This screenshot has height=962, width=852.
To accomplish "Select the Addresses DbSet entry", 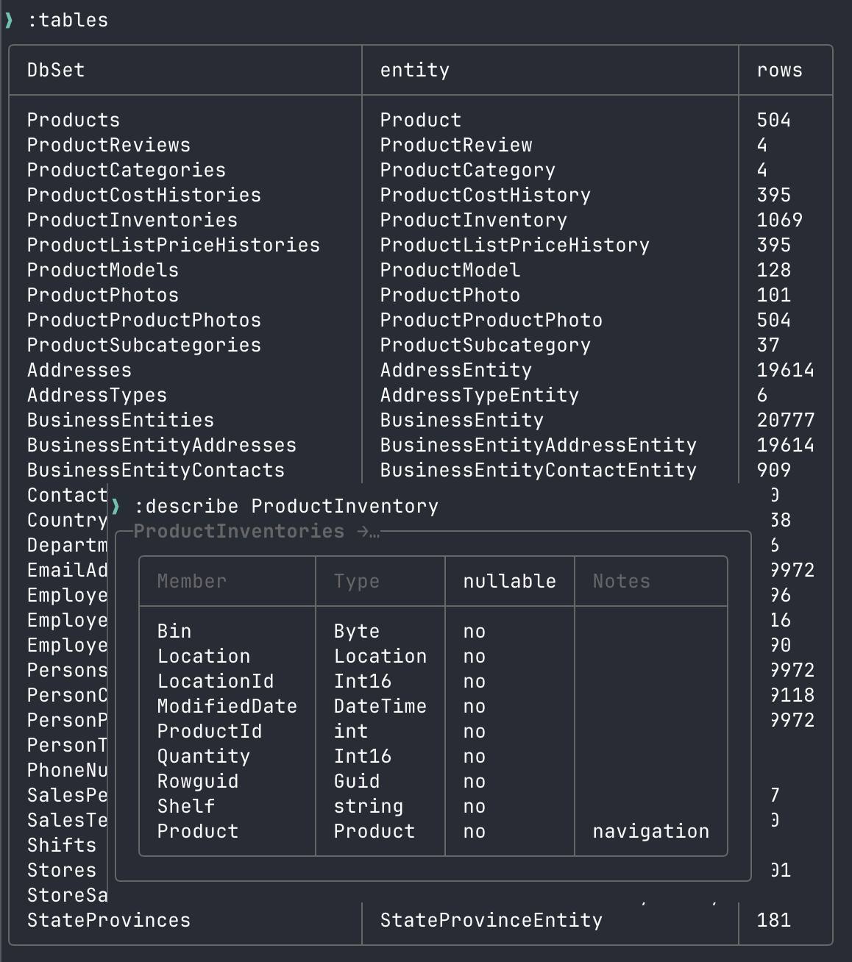I will coord(79,370).
